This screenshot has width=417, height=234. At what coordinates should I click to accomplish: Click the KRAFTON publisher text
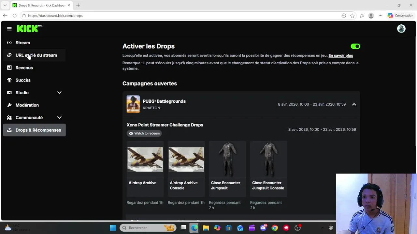(x=151, y=108)
